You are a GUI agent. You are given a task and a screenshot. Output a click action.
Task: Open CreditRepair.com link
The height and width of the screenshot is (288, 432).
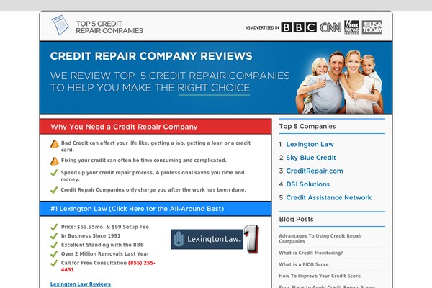pos(315,171)
